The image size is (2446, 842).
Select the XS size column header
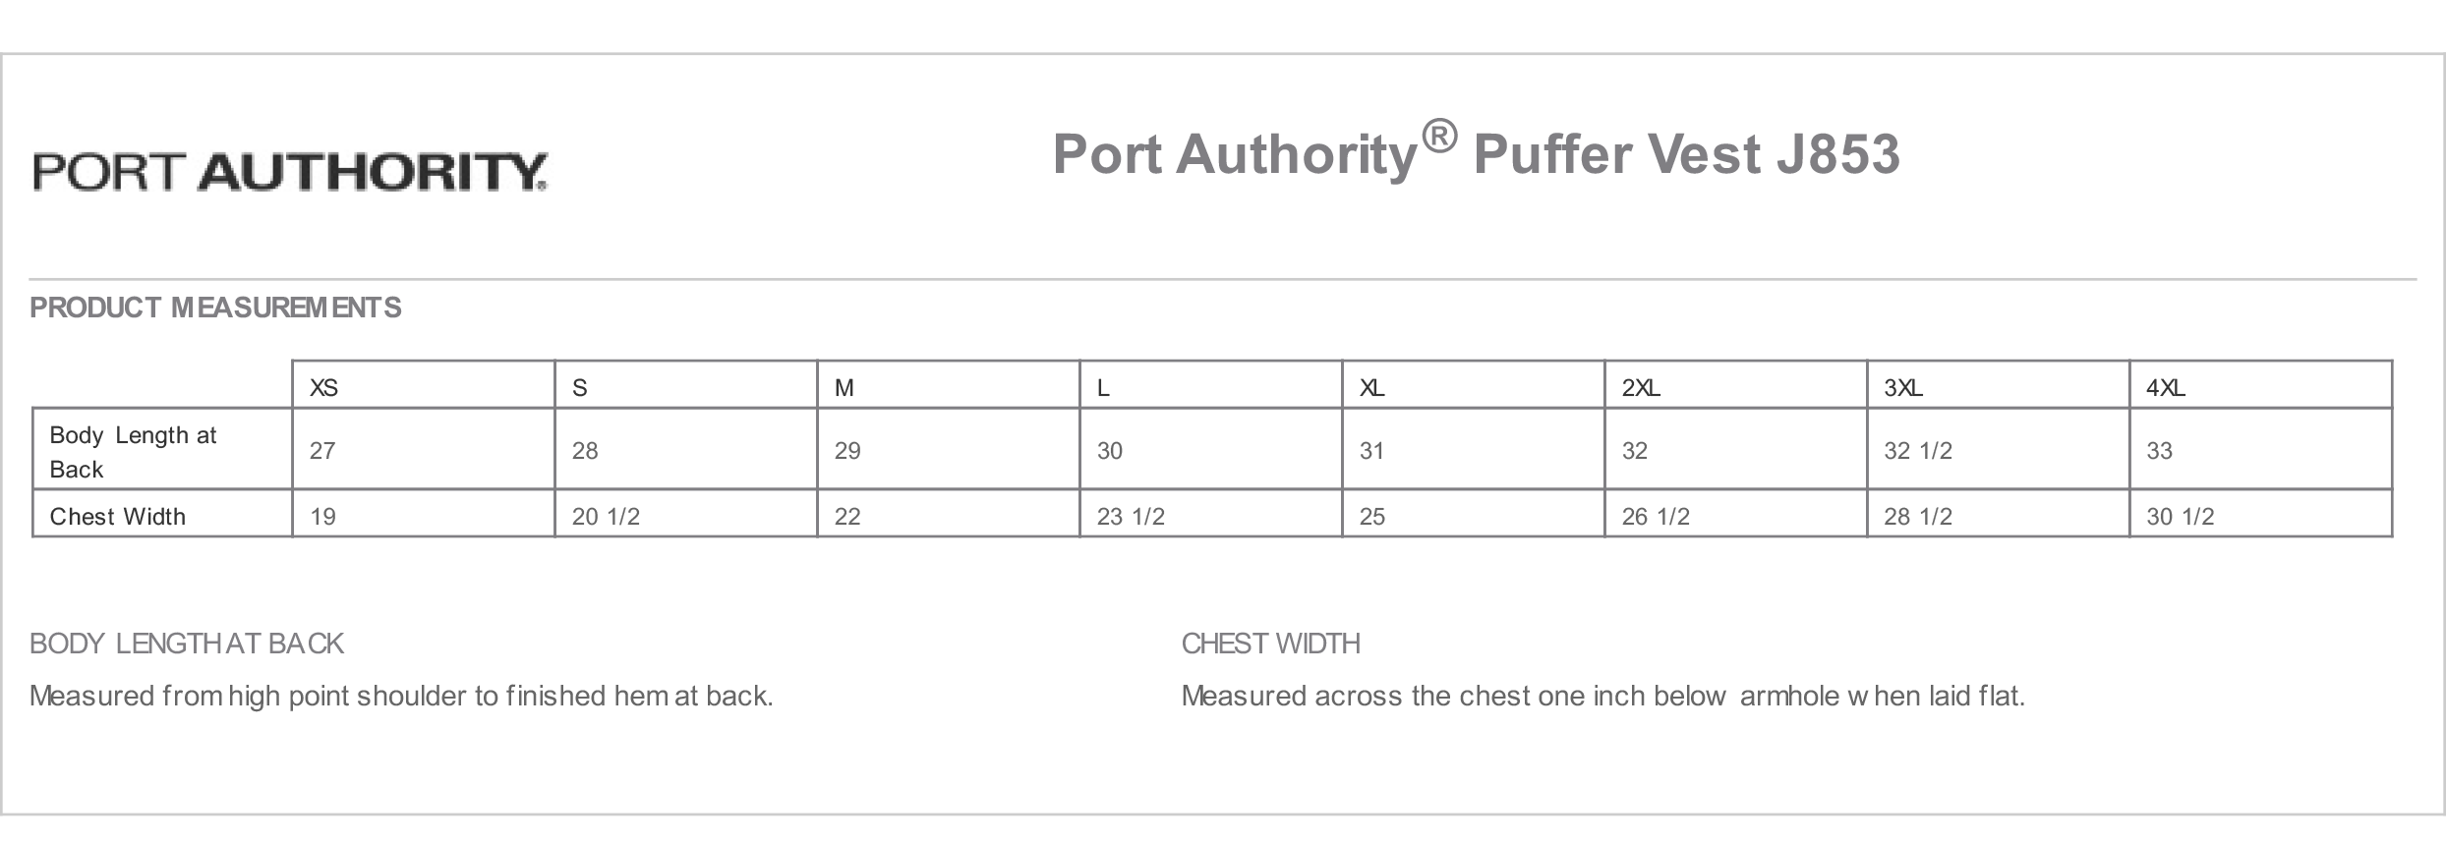point(424,385)
